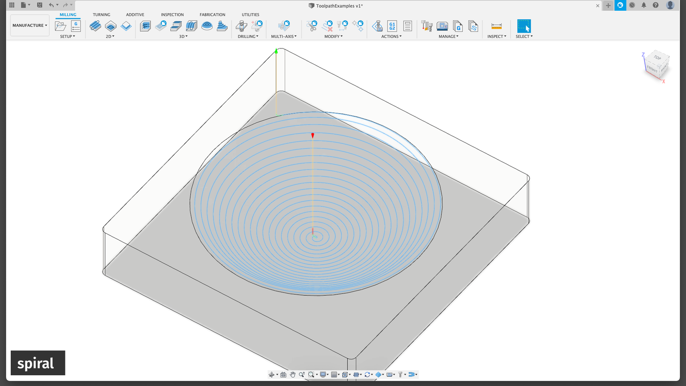Switch to the FABRICATION tab

pyautogui.click(x=212, y=15)
